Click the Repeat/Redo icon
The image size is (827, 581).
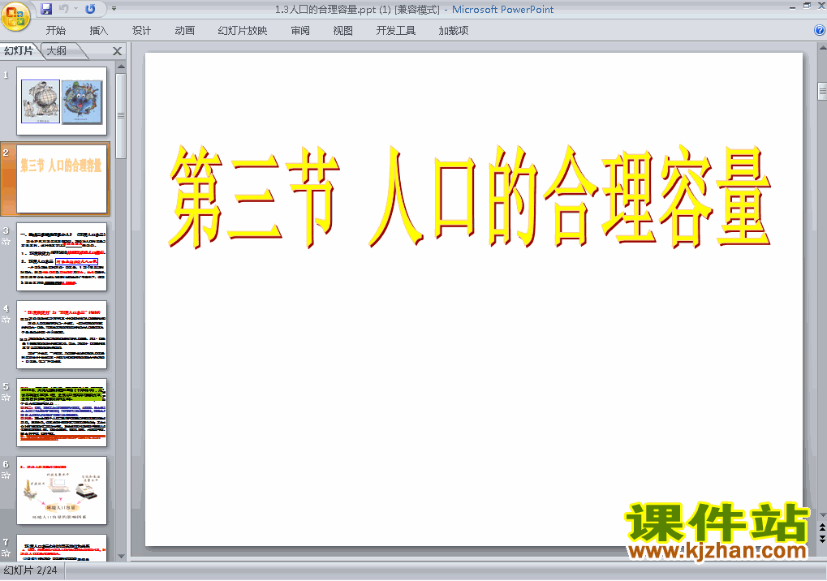pos(90,9)
